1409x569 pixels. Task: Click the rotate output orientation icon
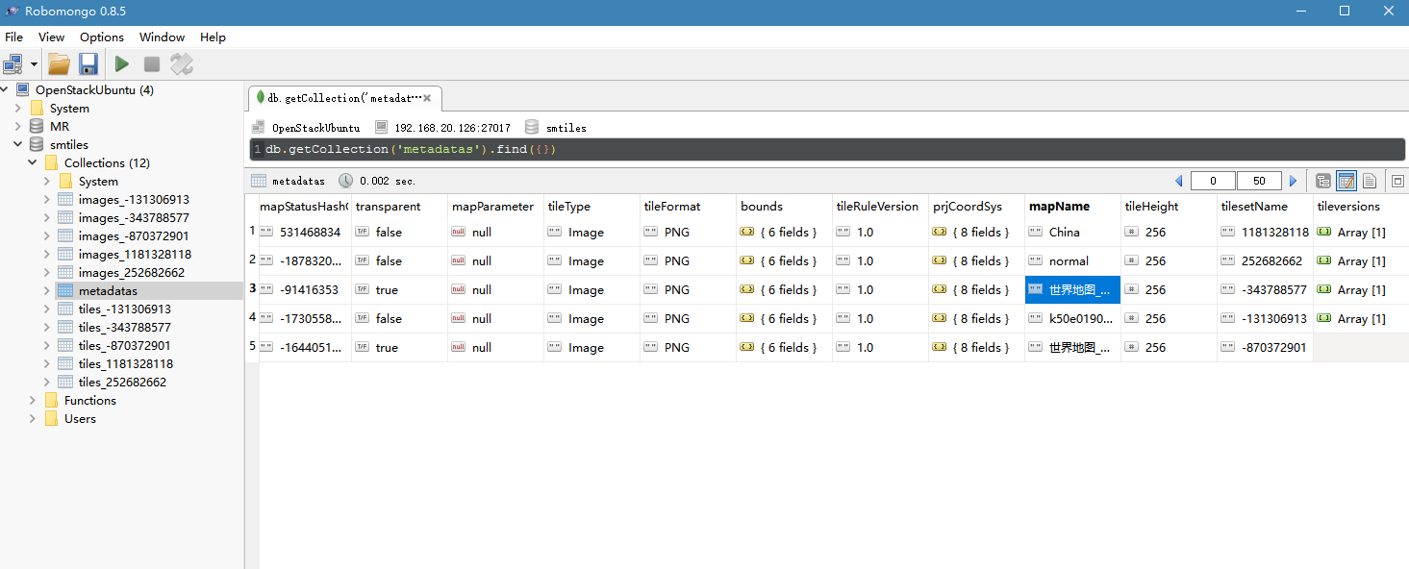click(x=182, y=64)
